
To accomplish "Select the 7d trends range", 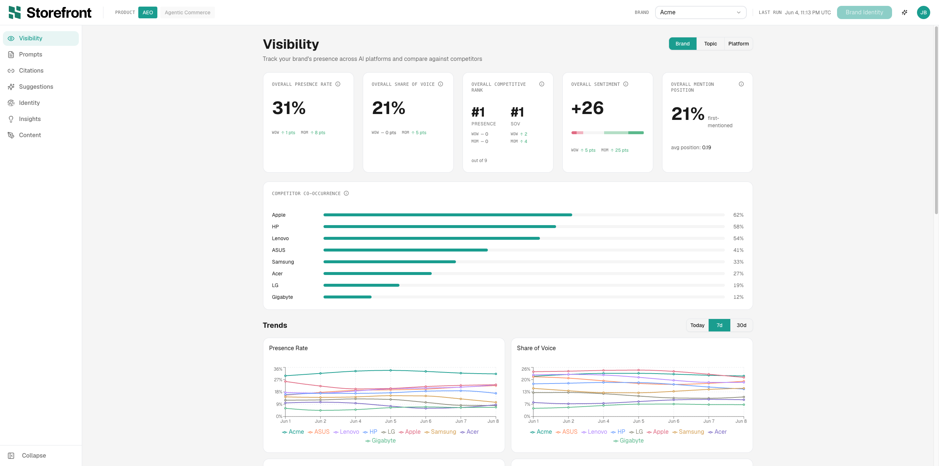I will (x=719, y=325).
